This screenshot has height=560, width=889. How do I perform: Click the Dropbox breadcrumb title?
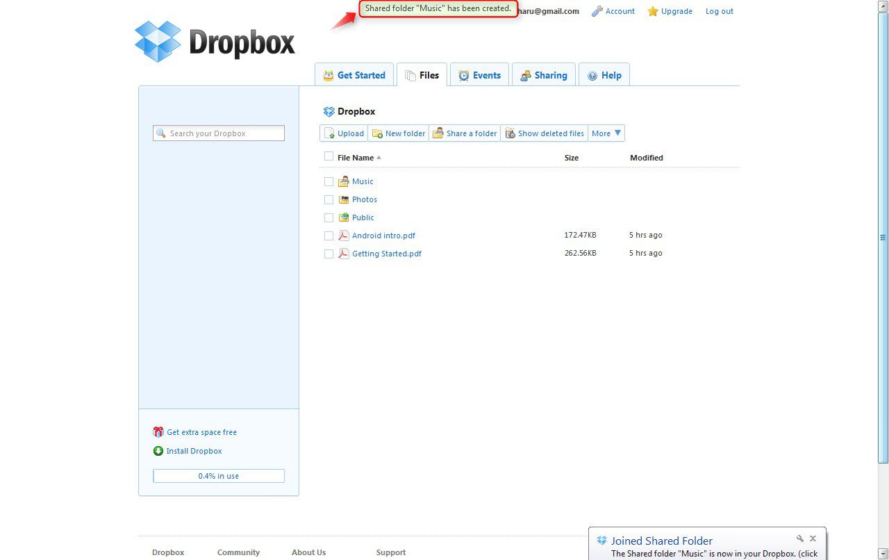[356, 111]
